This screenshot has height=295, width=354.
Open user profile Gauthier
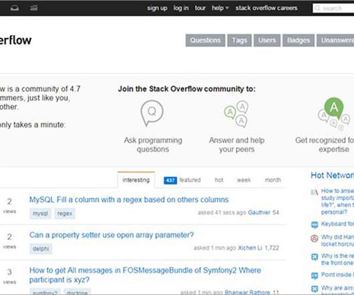pyautogui.click(x=259, y=212)
